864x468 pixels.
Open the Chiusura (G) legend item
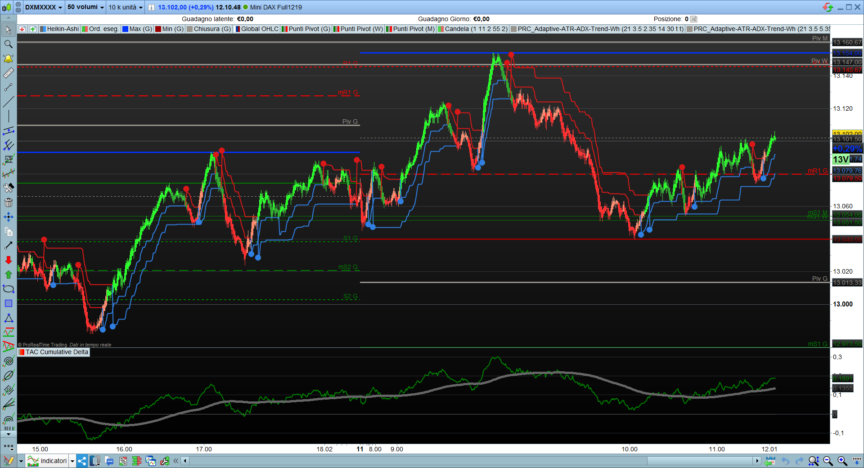(x=209, y=29)
